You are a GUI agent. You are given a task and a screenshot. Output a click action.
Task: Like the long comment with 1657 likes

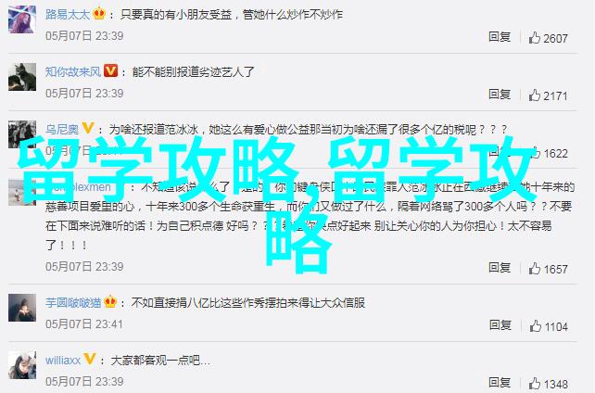(x=534, y=269)
